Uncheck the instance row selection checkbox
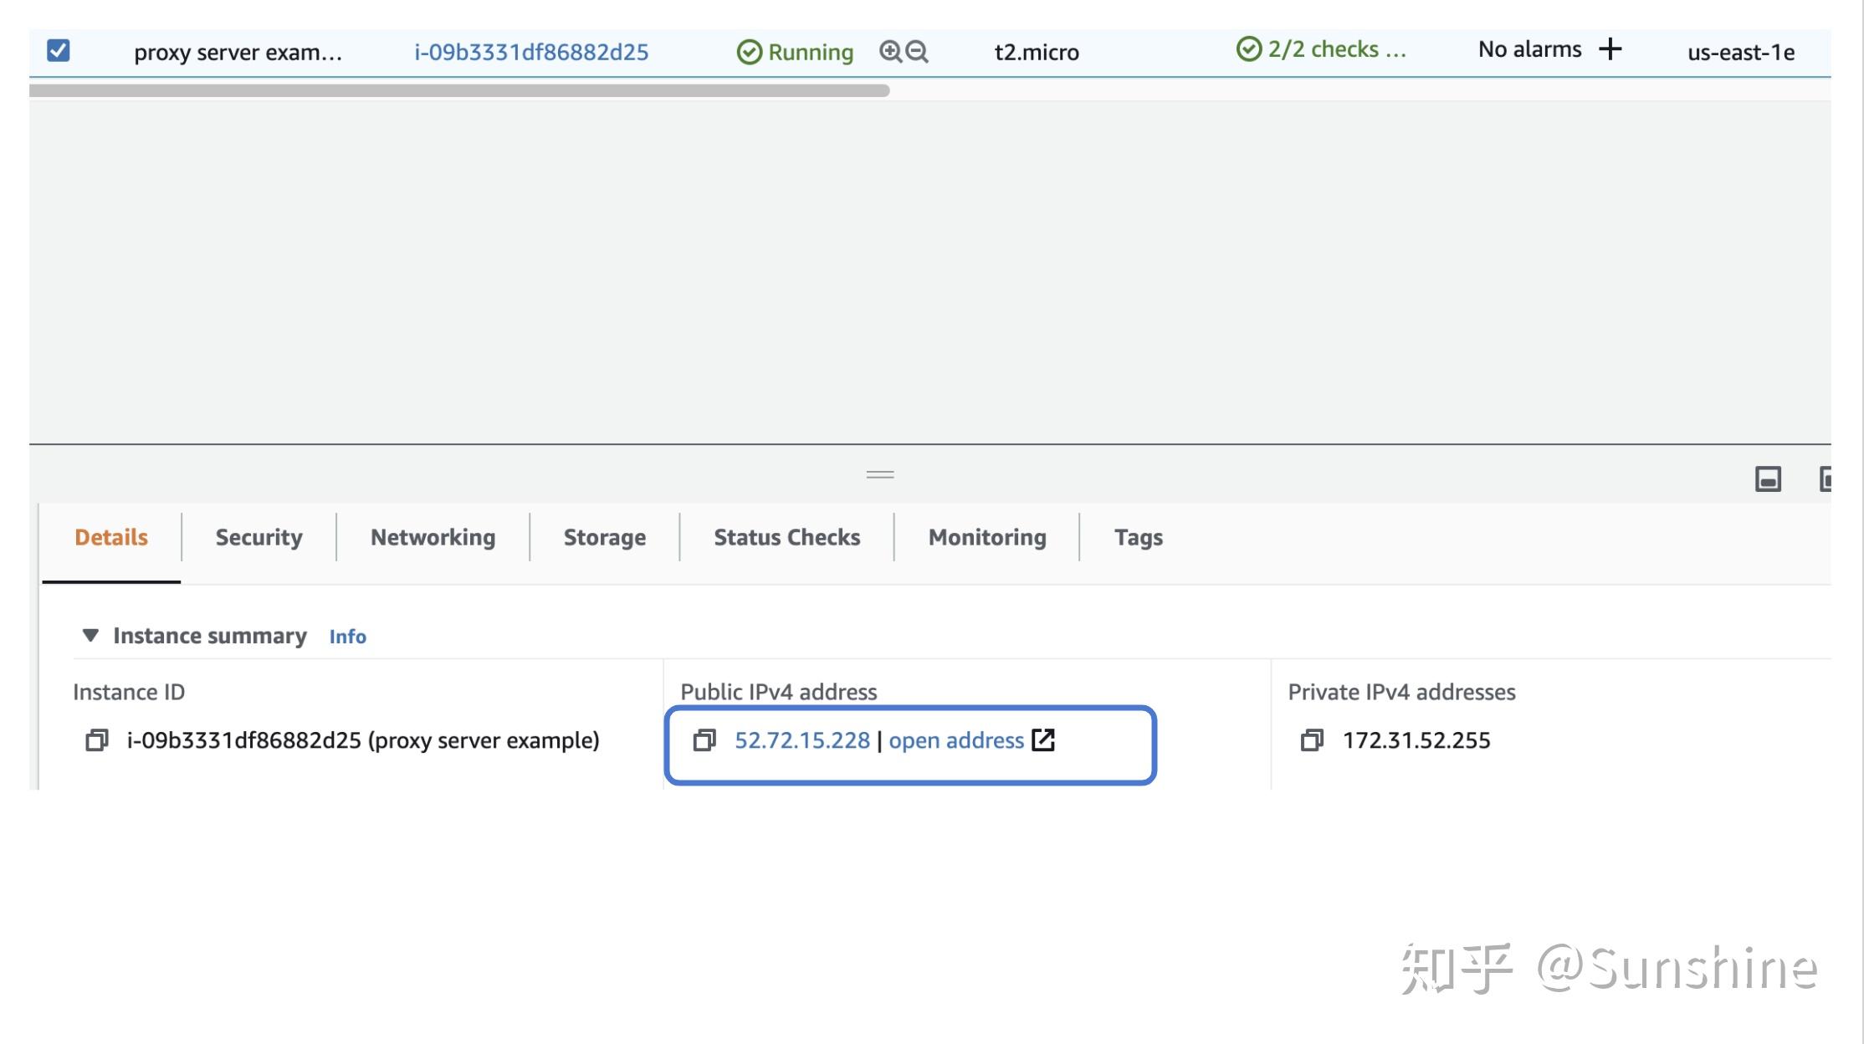This screenshot has width=1864, height=1044. click(x=57, y=50)
